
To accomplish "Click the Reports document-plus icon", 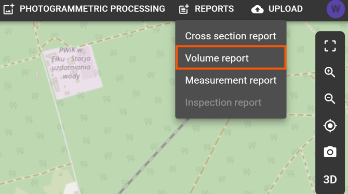I will point(184,9).
